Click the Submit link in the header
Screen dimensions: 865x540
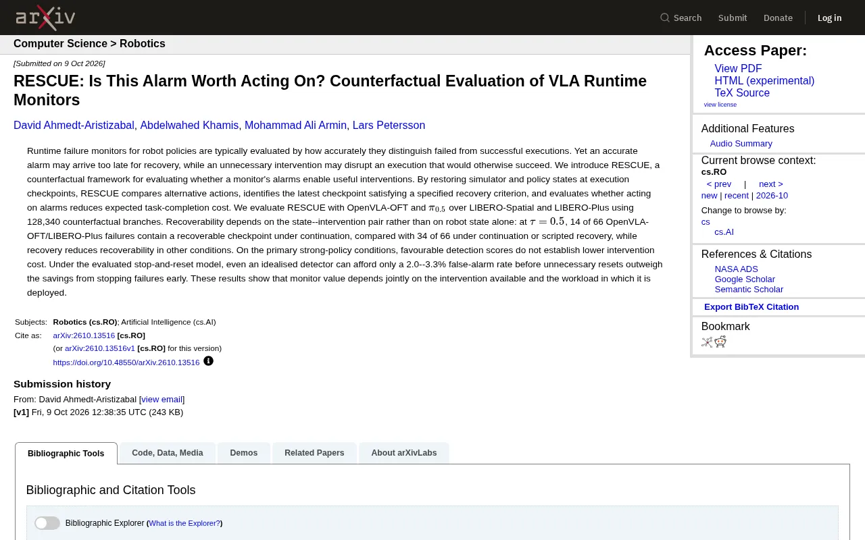(x=733, y=18)
